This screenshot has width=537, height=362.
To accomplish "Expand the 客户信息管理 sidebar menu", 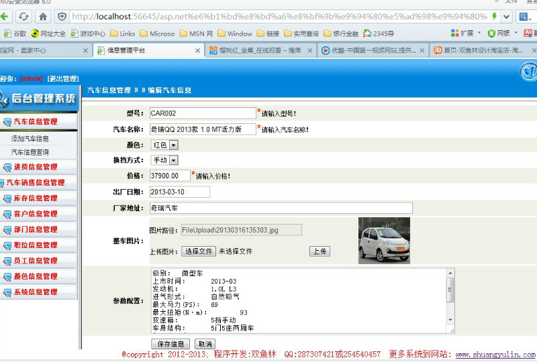I will 39,214.
